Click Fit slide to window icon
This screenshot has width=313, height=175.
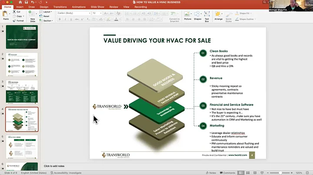tap(307, 173)
